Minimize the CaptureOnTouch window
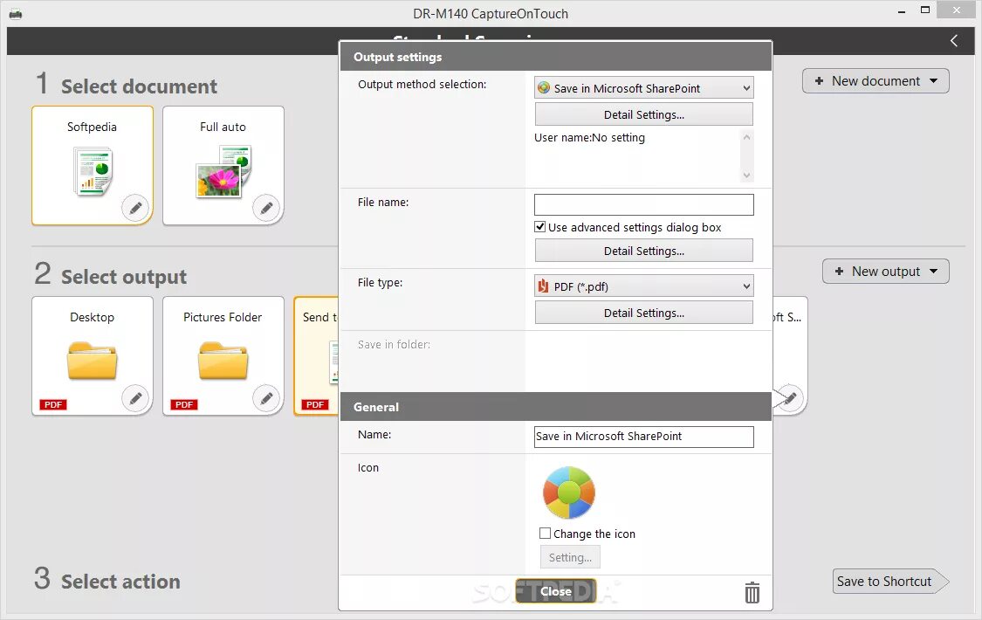 [901, 11]
